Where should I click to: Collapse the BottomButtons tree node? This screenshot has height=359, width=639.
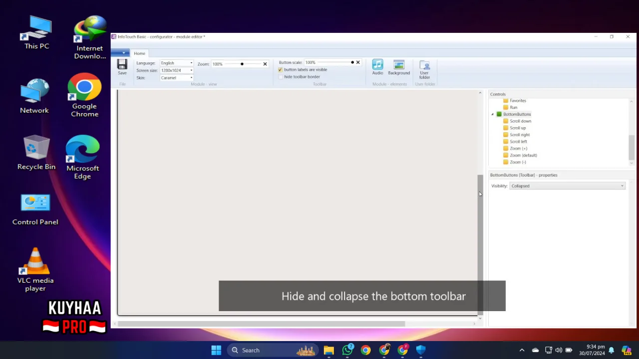493,114
